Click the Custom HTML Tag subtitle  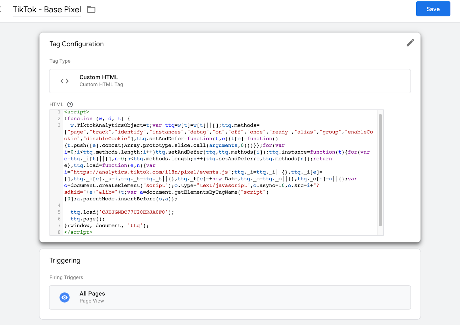(101, 84)
